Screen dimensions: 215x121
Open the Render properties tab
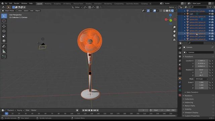180,53
